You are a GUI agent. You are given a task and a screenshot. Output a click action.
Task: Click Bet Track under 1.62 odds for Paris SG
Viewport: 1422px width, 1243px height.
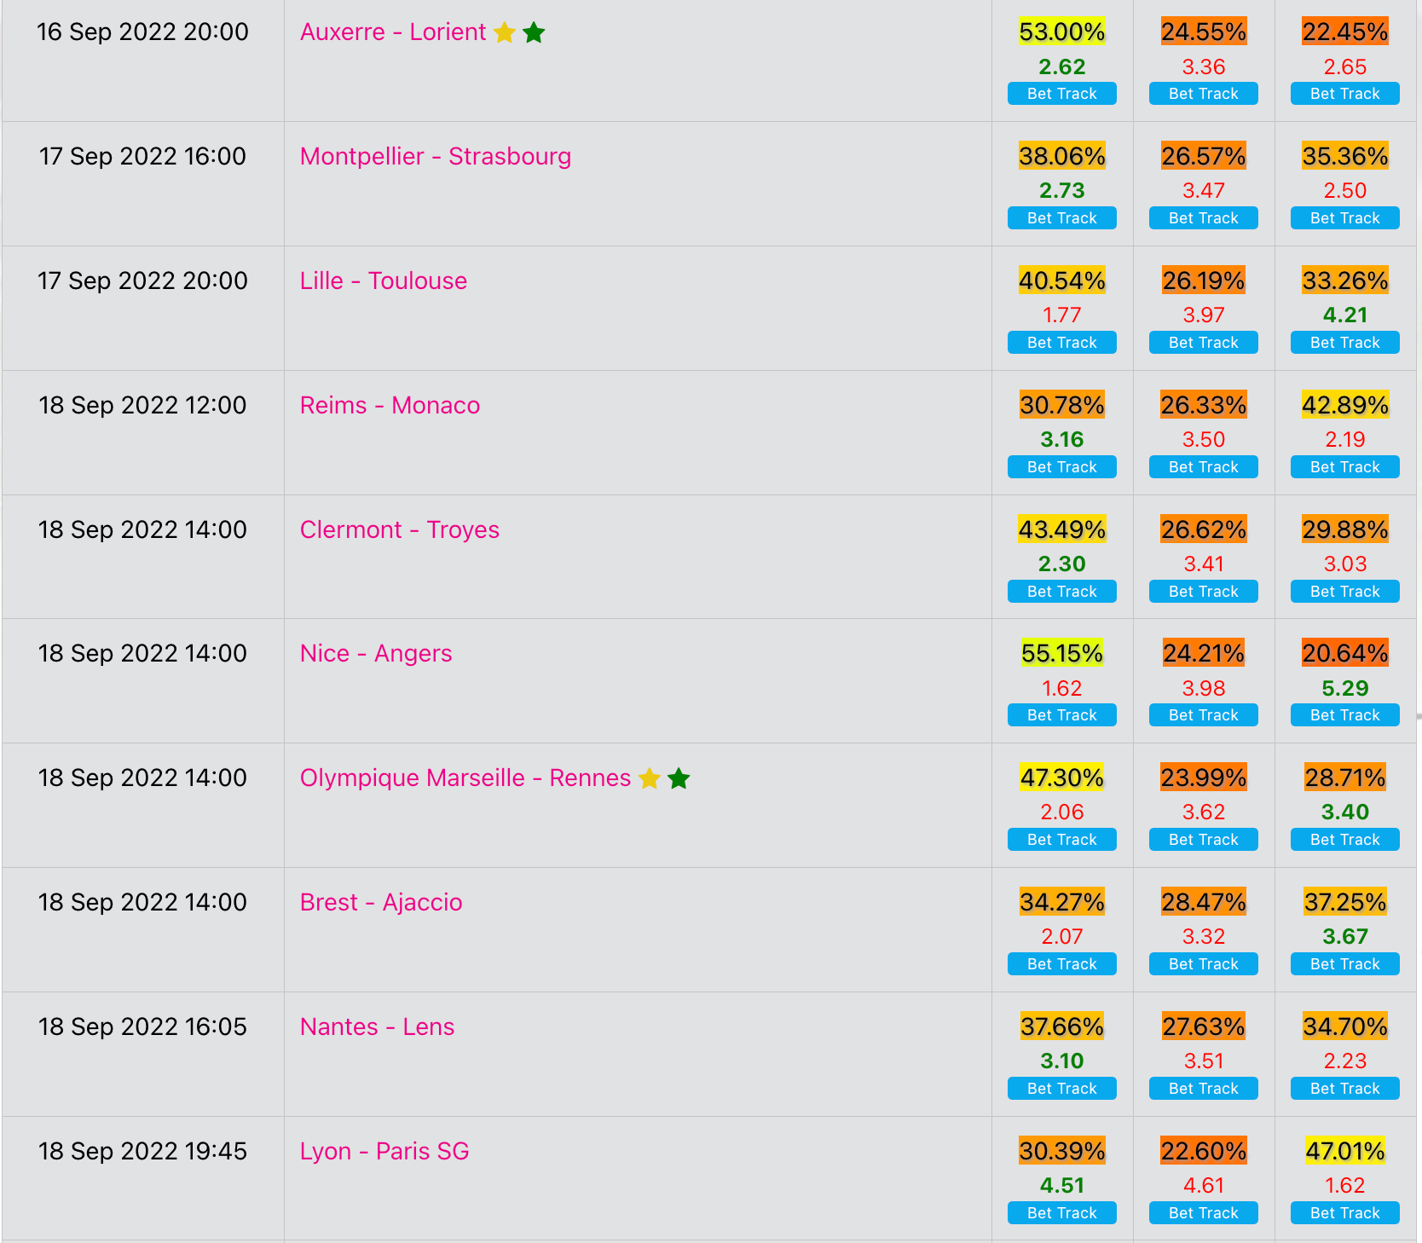[x=1345, y=1213]
